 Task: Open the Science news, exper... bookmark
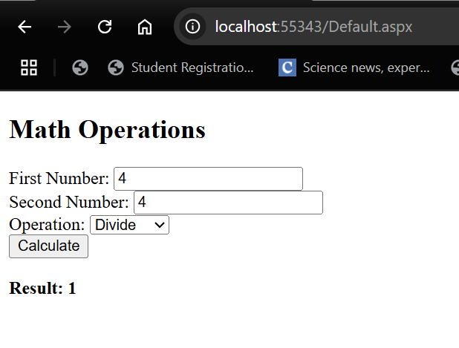[x=354, y=68]
